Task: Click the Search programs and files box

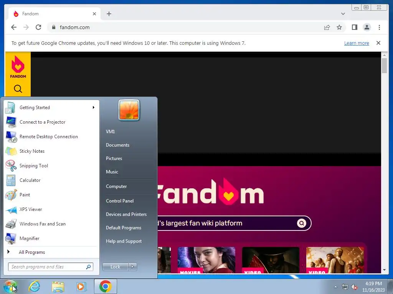Action: click(50, 267)
